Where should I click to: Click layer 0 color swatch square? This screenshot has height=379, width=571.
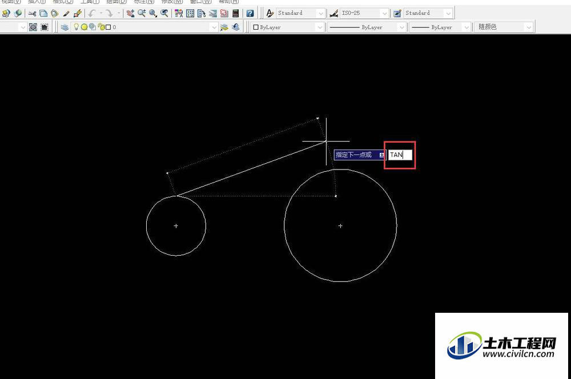pos(108,27)
